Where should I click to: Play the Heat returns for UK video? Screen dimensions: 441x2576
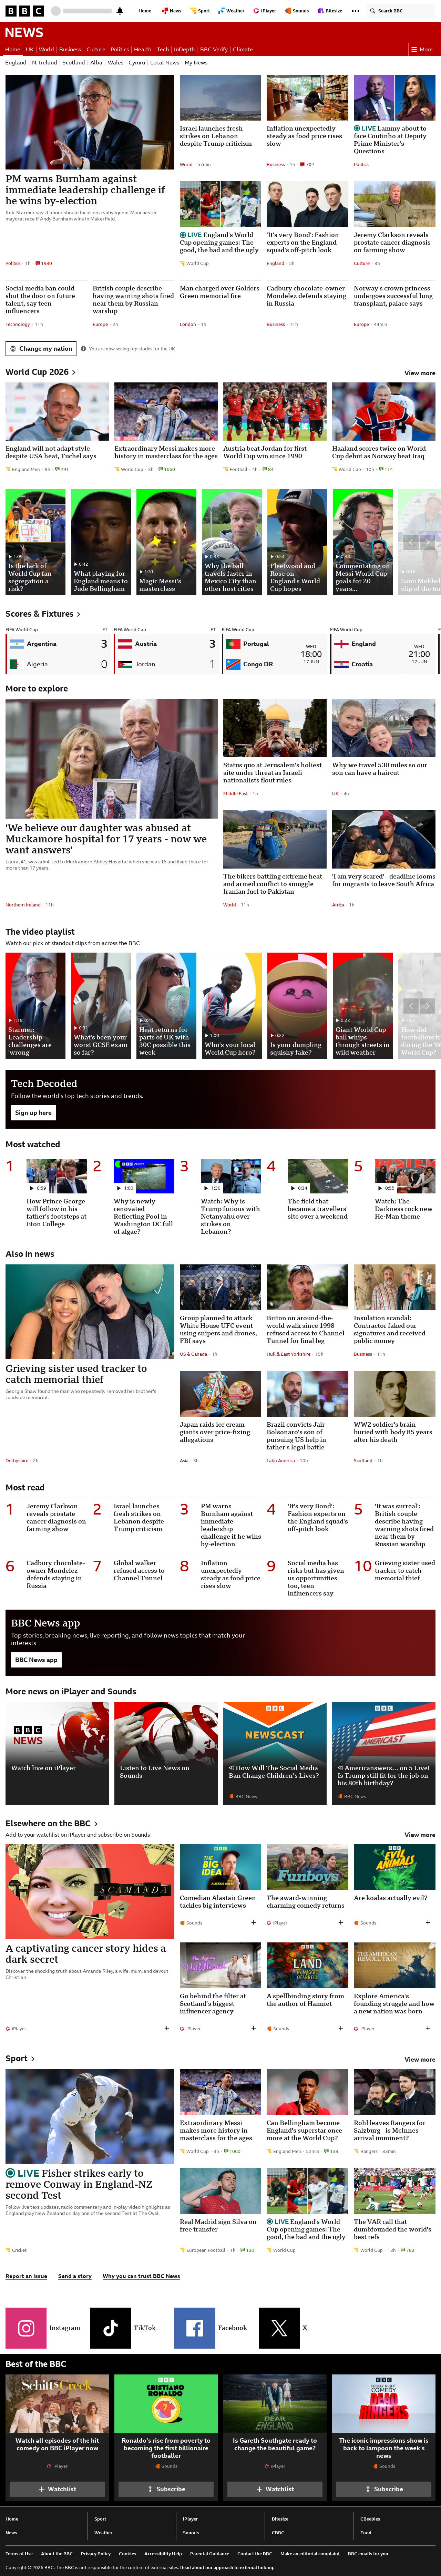click(166, 1006)
